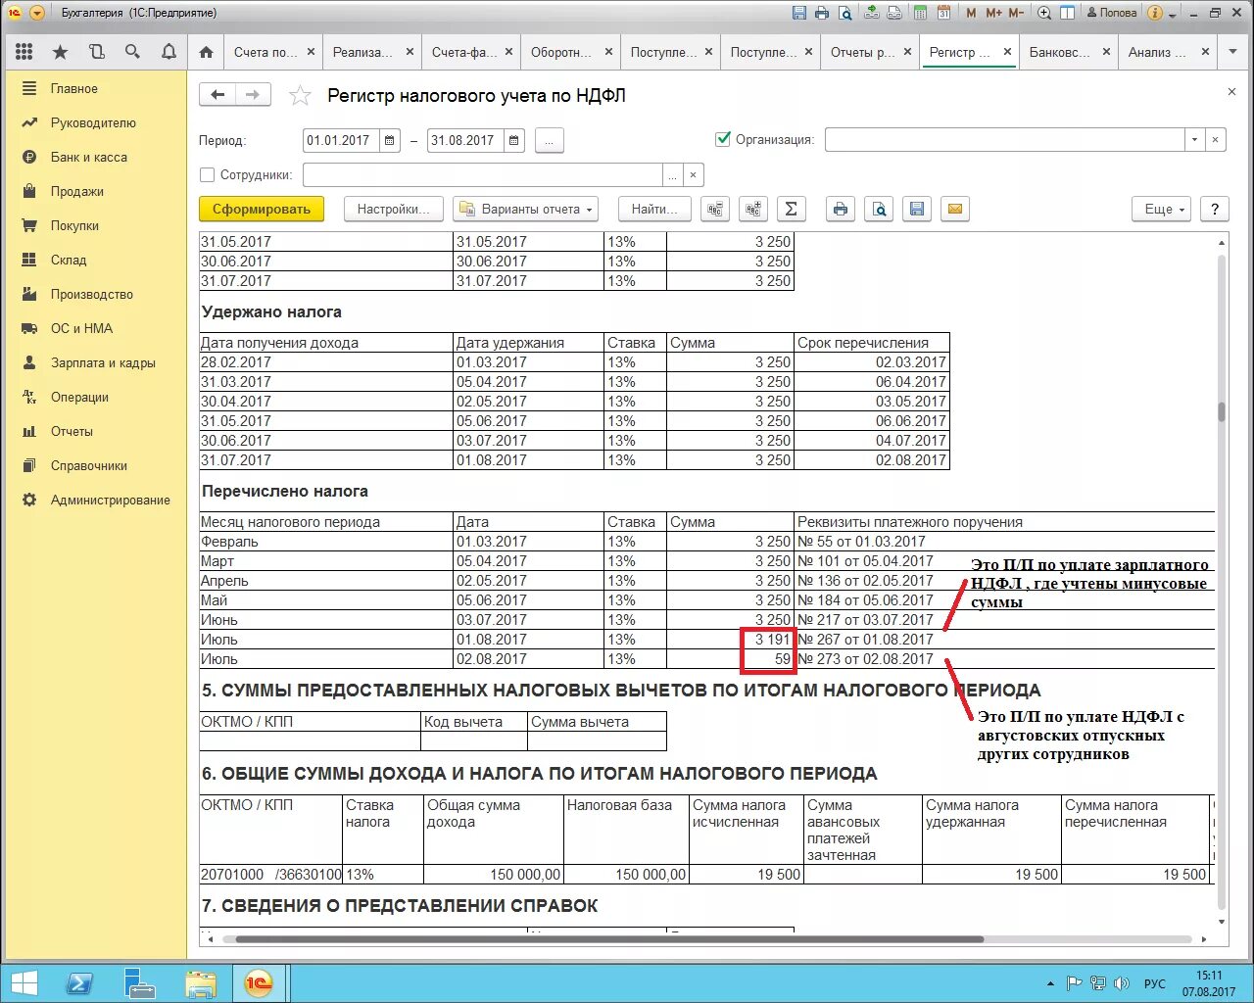Click РУС language indicator in tray
The height and width of the screenshot is (1003, 1254).
tap(1155, 983)
